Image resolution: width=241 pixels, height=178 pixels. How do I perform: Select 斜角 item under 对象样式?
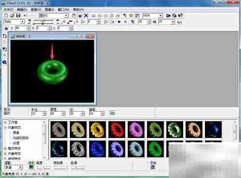(16, 133)
